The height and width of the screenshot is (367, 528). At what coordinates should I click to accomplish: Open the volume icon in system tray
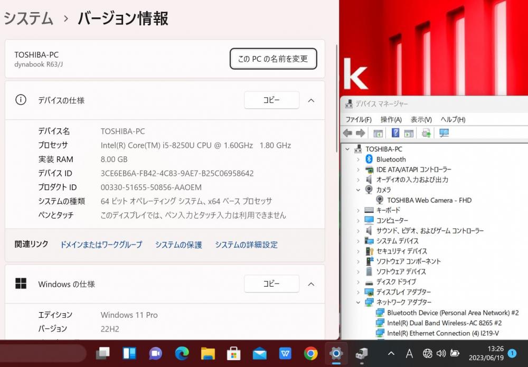[441, 353]
